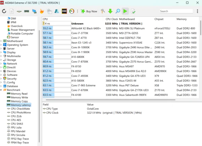Sort by the CPU Clock column header

(x=112, y=19)
